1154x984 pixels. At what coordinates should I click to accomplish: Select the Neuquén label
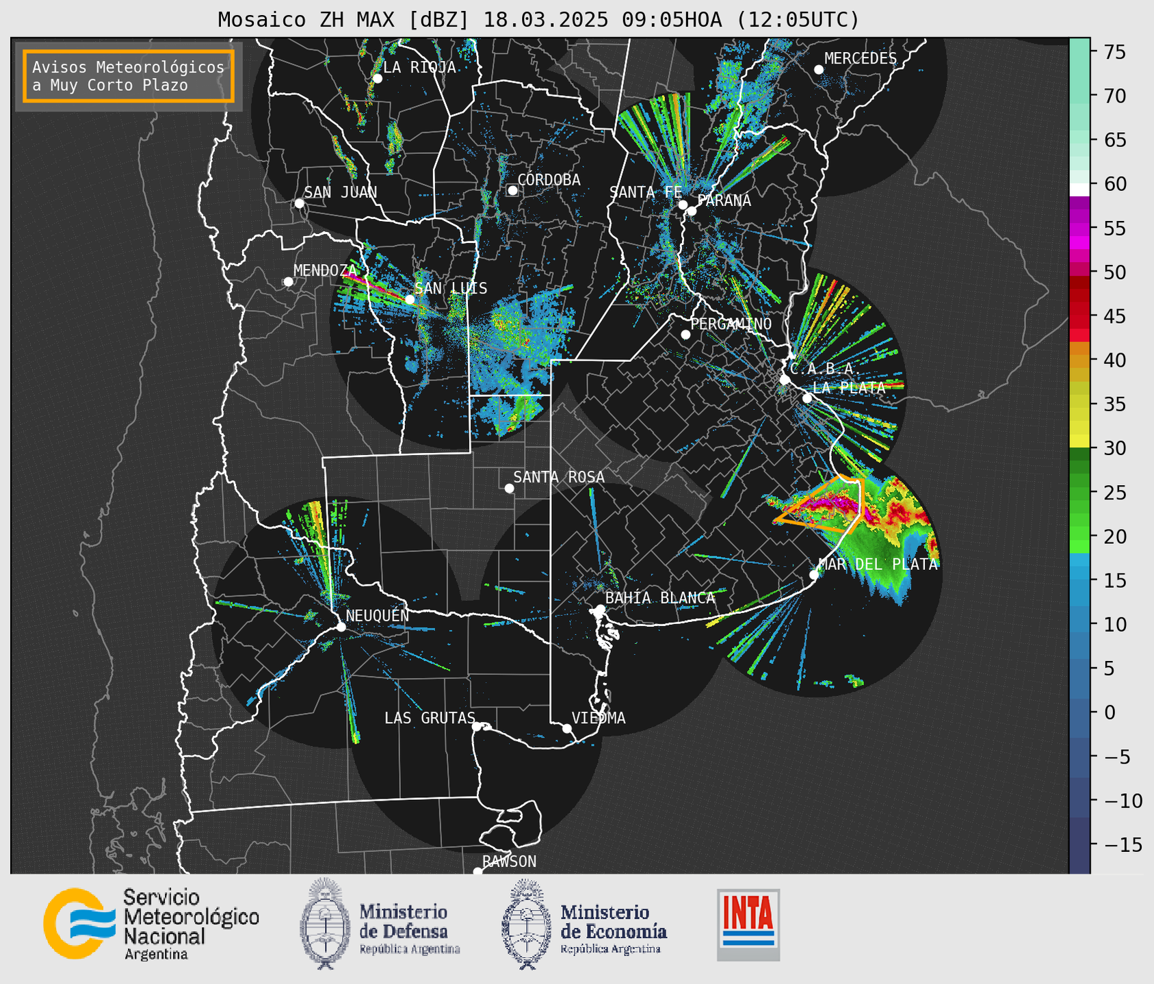pyautogui.click(x=378, y=615)
